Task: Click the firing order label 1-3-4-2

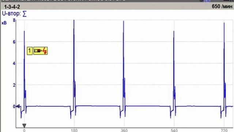Action: (12, 7)
